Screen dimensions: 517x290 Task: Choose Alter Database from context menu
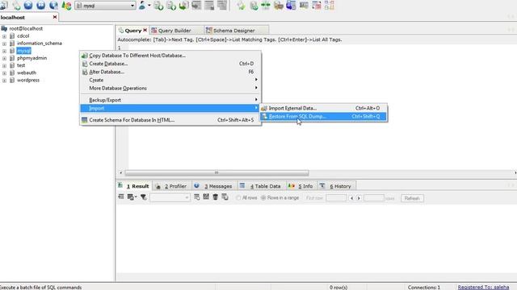pos(170,72)
